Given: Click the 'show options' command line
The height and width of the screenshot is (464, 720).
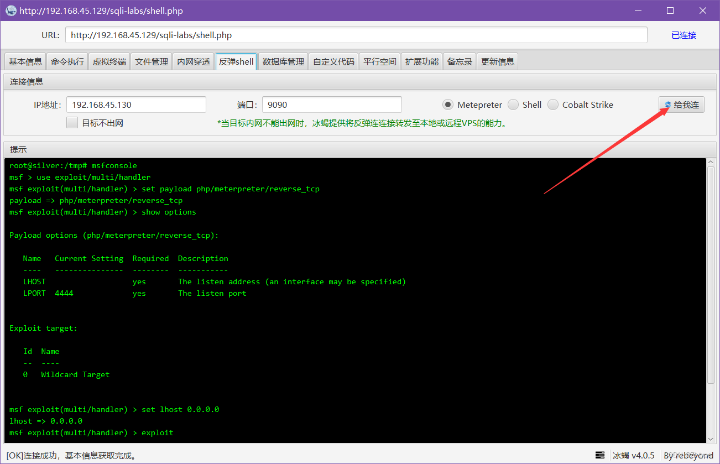Looking at the screenshot, I should point(103,212).
